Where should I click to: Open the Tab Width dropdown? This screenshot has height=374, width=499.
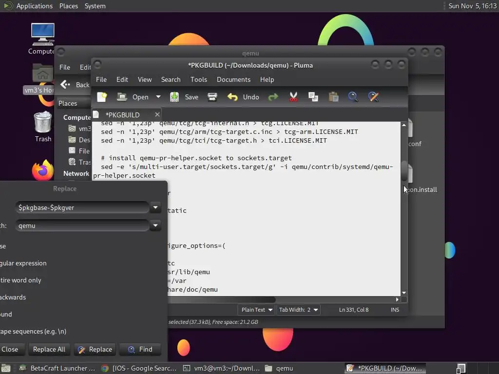coord(298,310)
